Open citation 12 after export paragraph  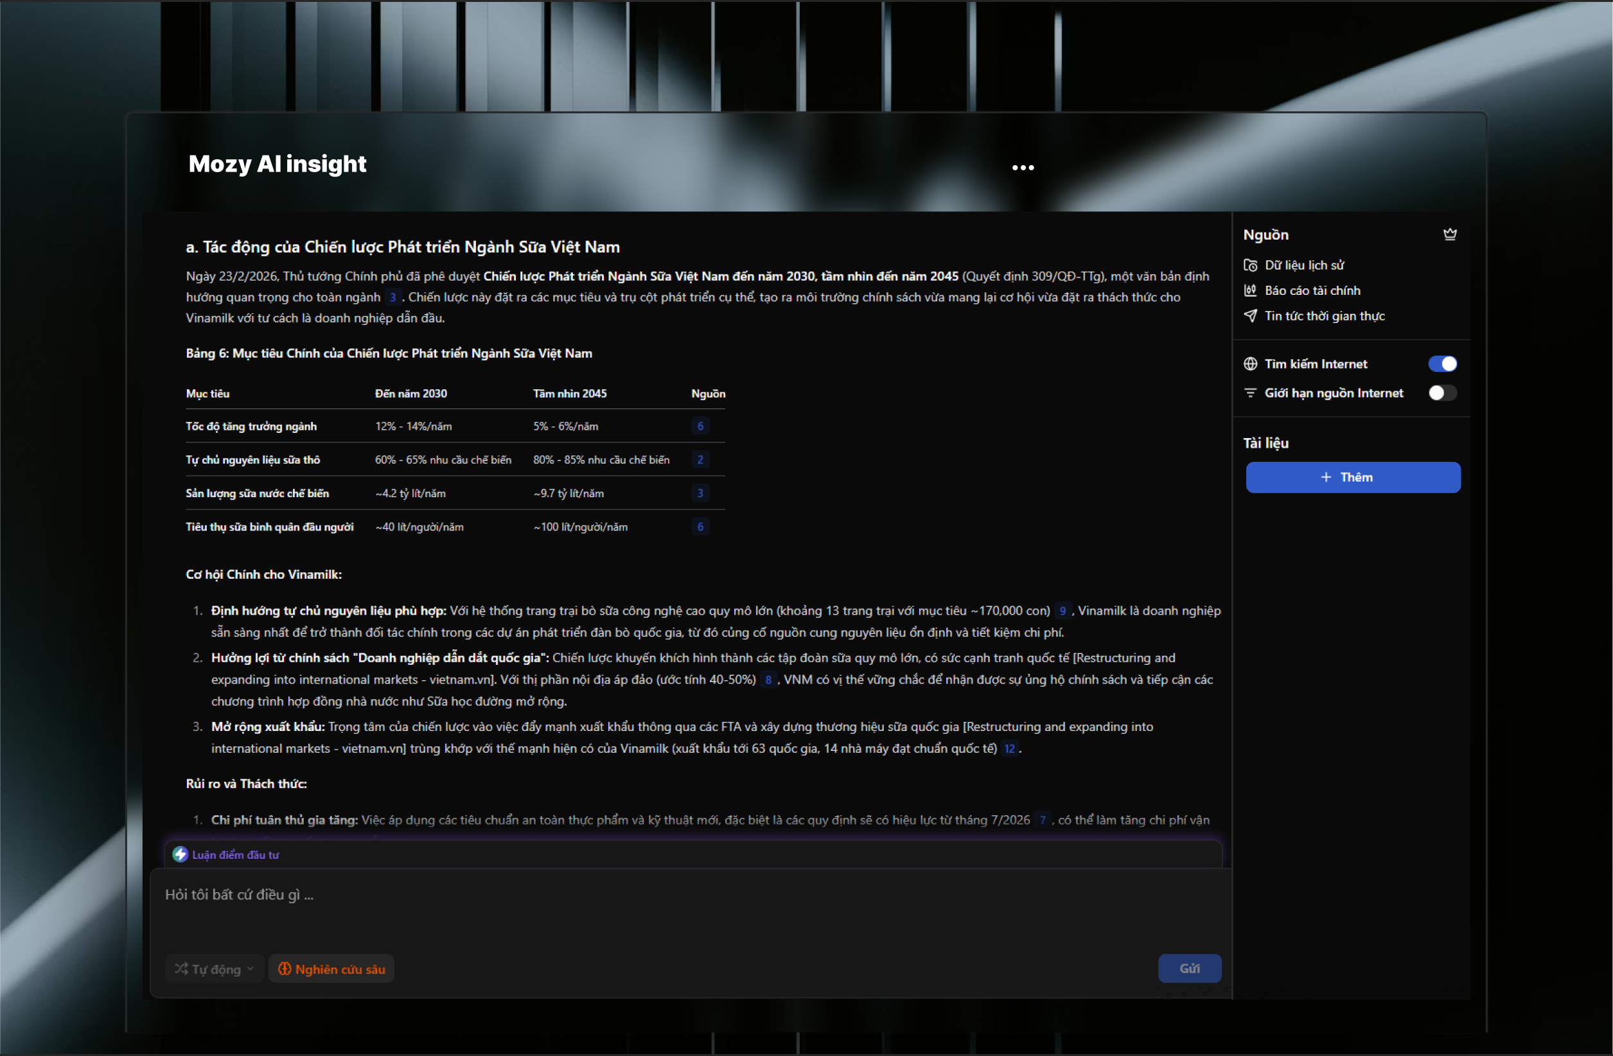pos(1009,749)
